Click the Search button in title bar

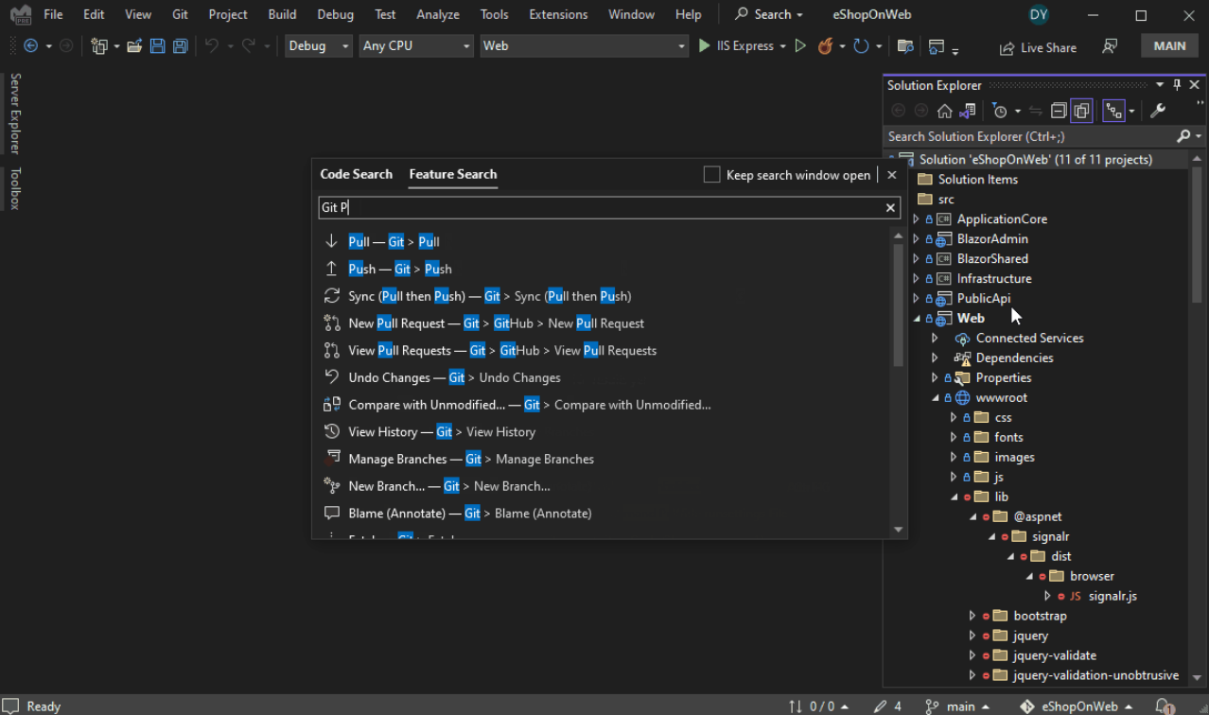click(x=769, y=14)
